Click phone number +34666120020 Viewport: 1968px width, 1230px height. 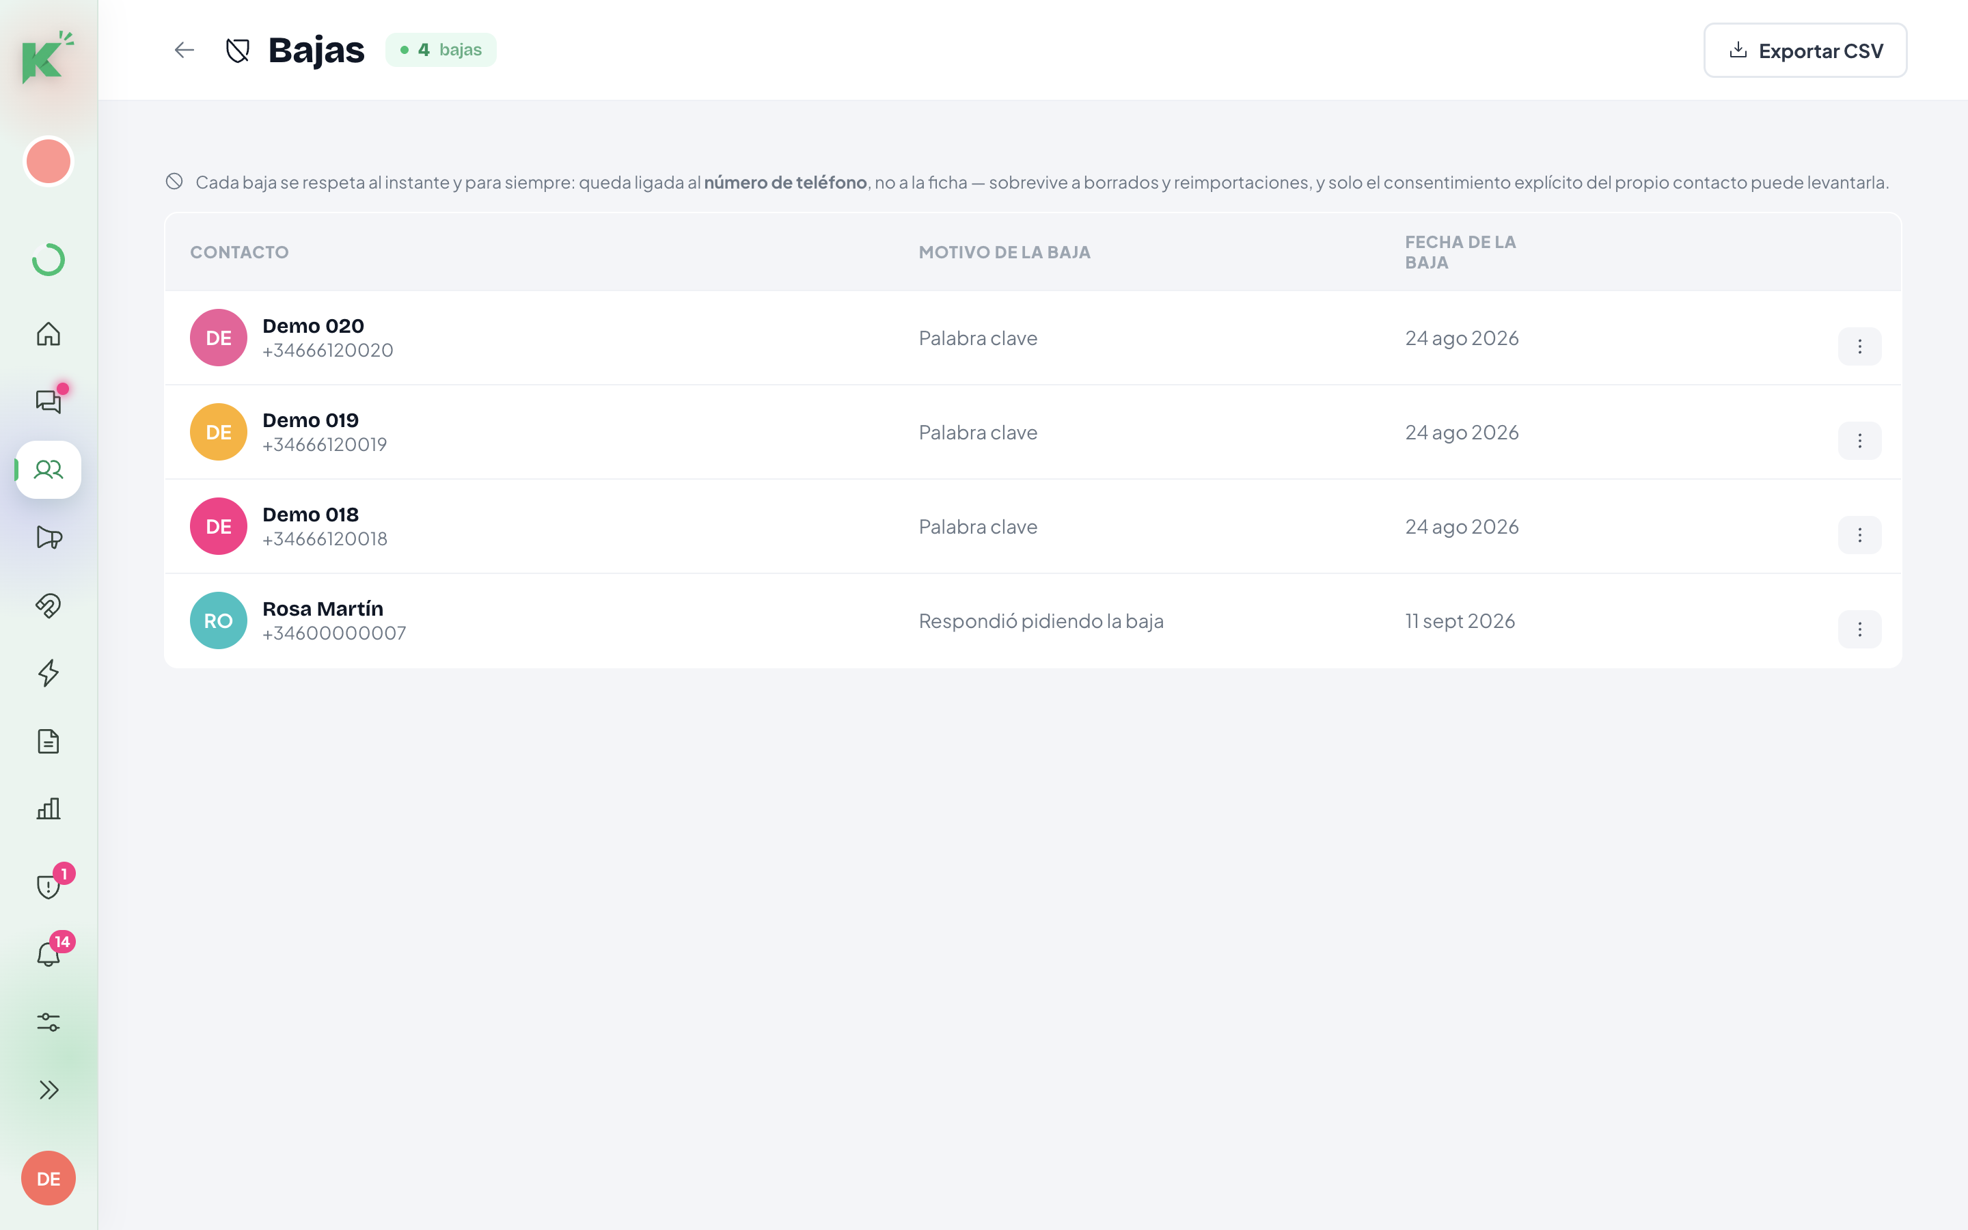point(328,350)
